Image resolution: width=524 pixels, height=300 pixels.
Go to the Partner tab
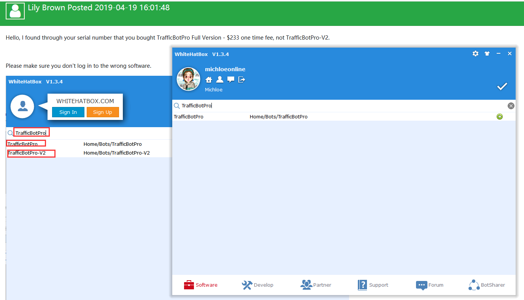[316, 285]
